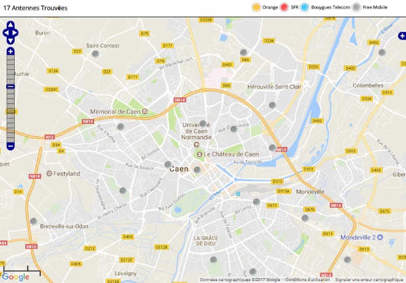Viewport: 406px width, 283px height.
Task: Toggle the Orange operator legend marker
Action: click(x=256, y=7)
